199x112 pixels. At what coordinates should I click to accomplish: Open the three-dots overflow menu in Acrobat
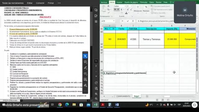pos(59,3)
